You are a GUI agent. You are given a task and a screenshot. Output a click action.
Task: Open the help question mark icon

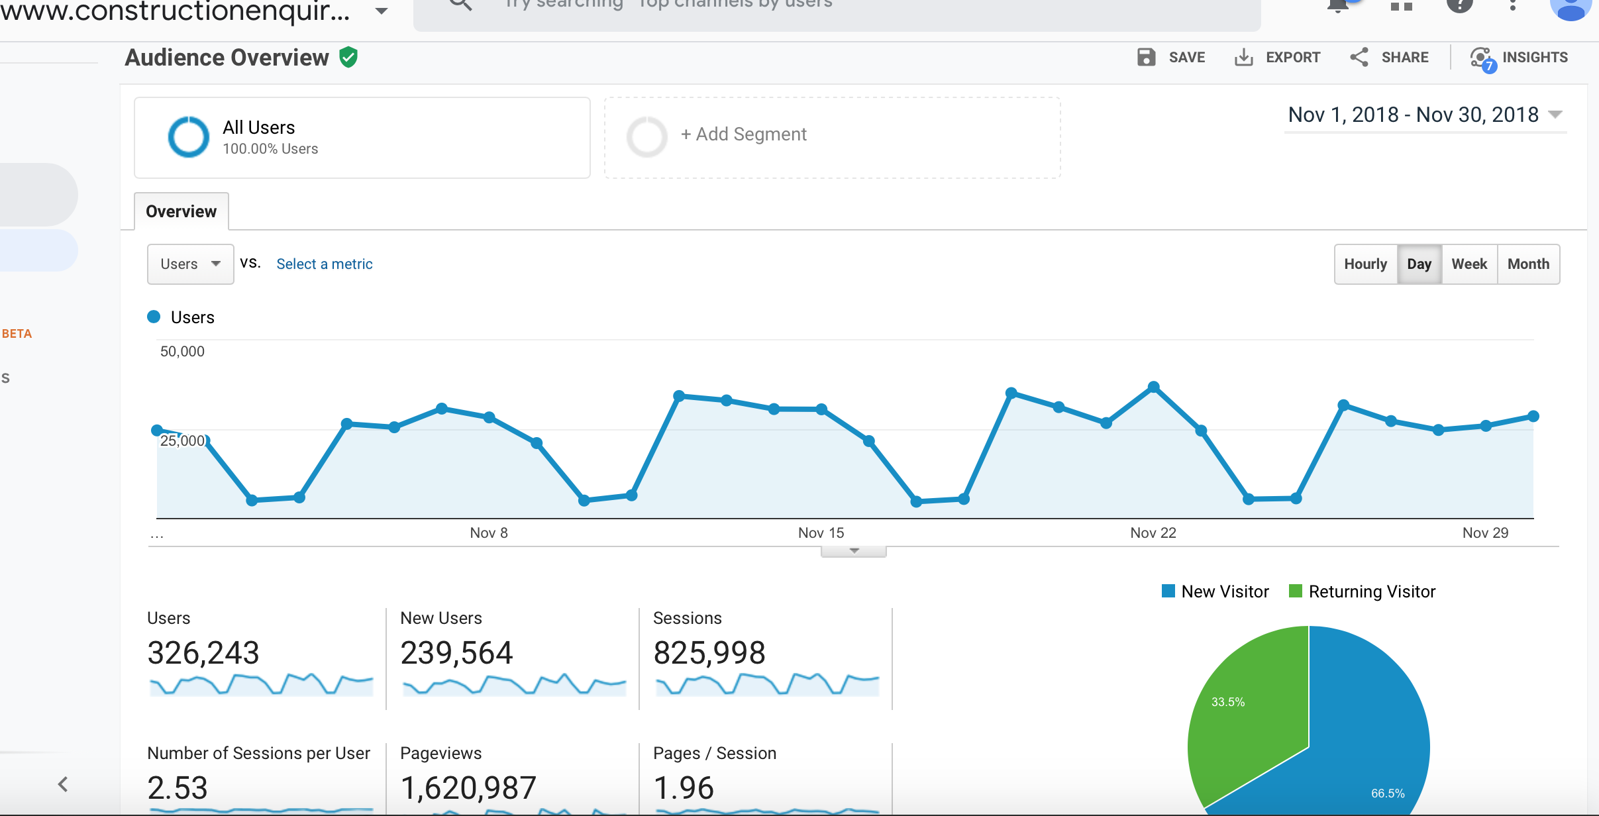[x=1459, y=5]
